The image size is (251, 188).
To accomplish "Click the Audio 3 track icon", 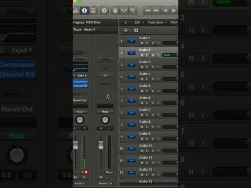I will coord(132,65).
